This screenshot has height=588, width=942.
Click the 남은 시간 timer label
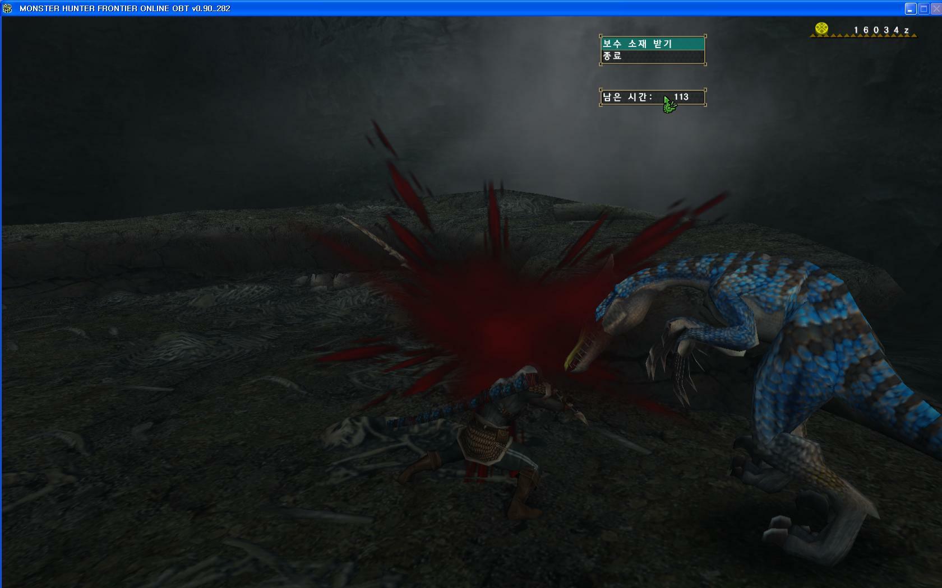[627, 97]
